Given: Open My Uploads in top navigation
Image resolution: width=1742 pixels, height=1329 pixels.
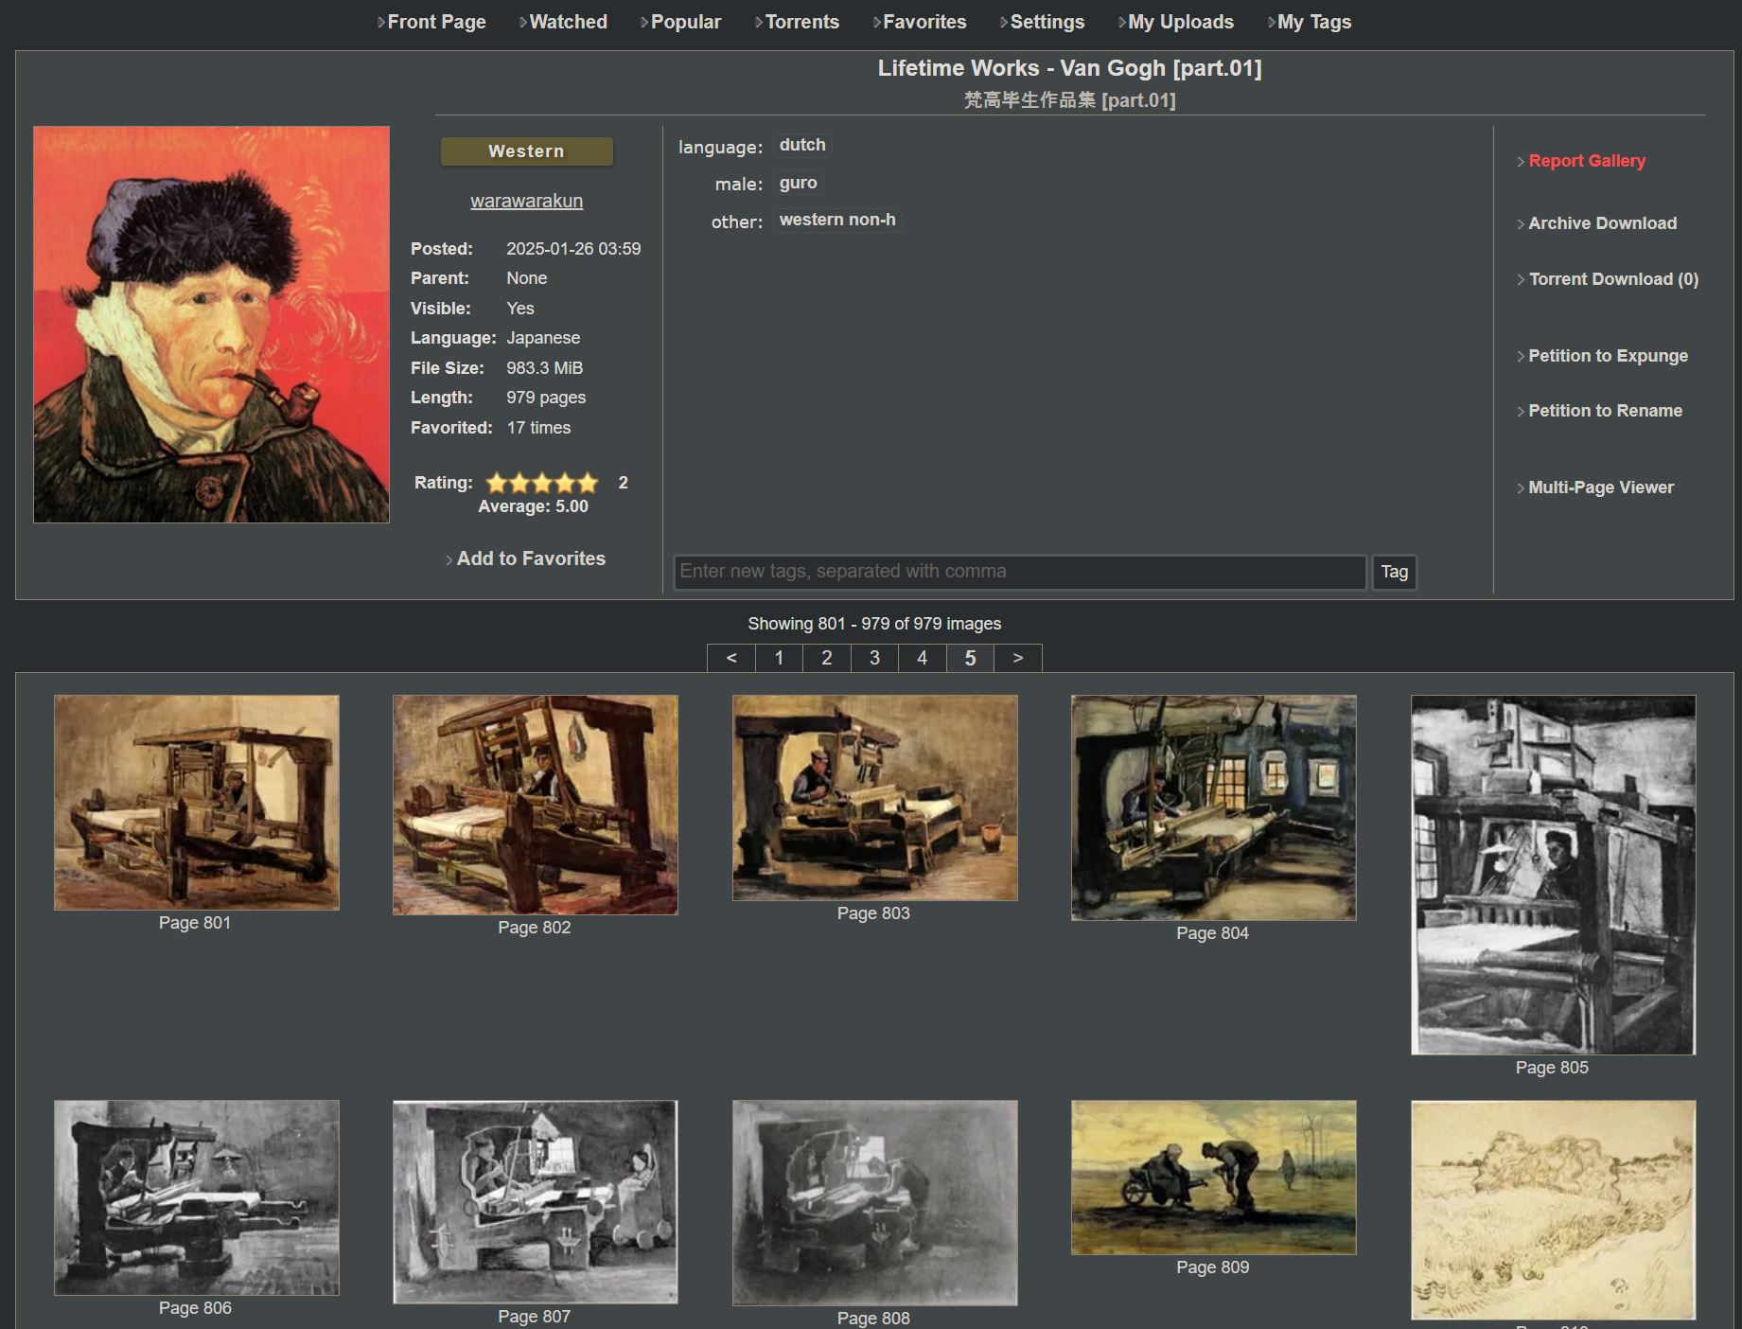Looking at the screenshot, I should pos(1180,22).
